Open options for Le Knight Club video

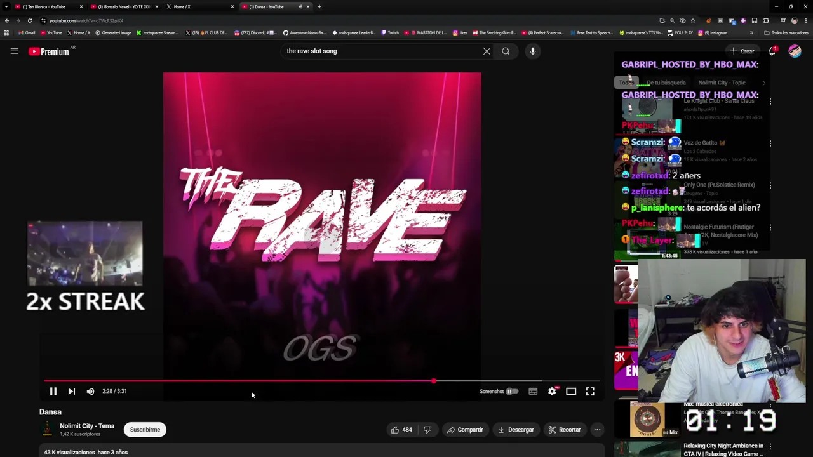click(x=770, y=102)
